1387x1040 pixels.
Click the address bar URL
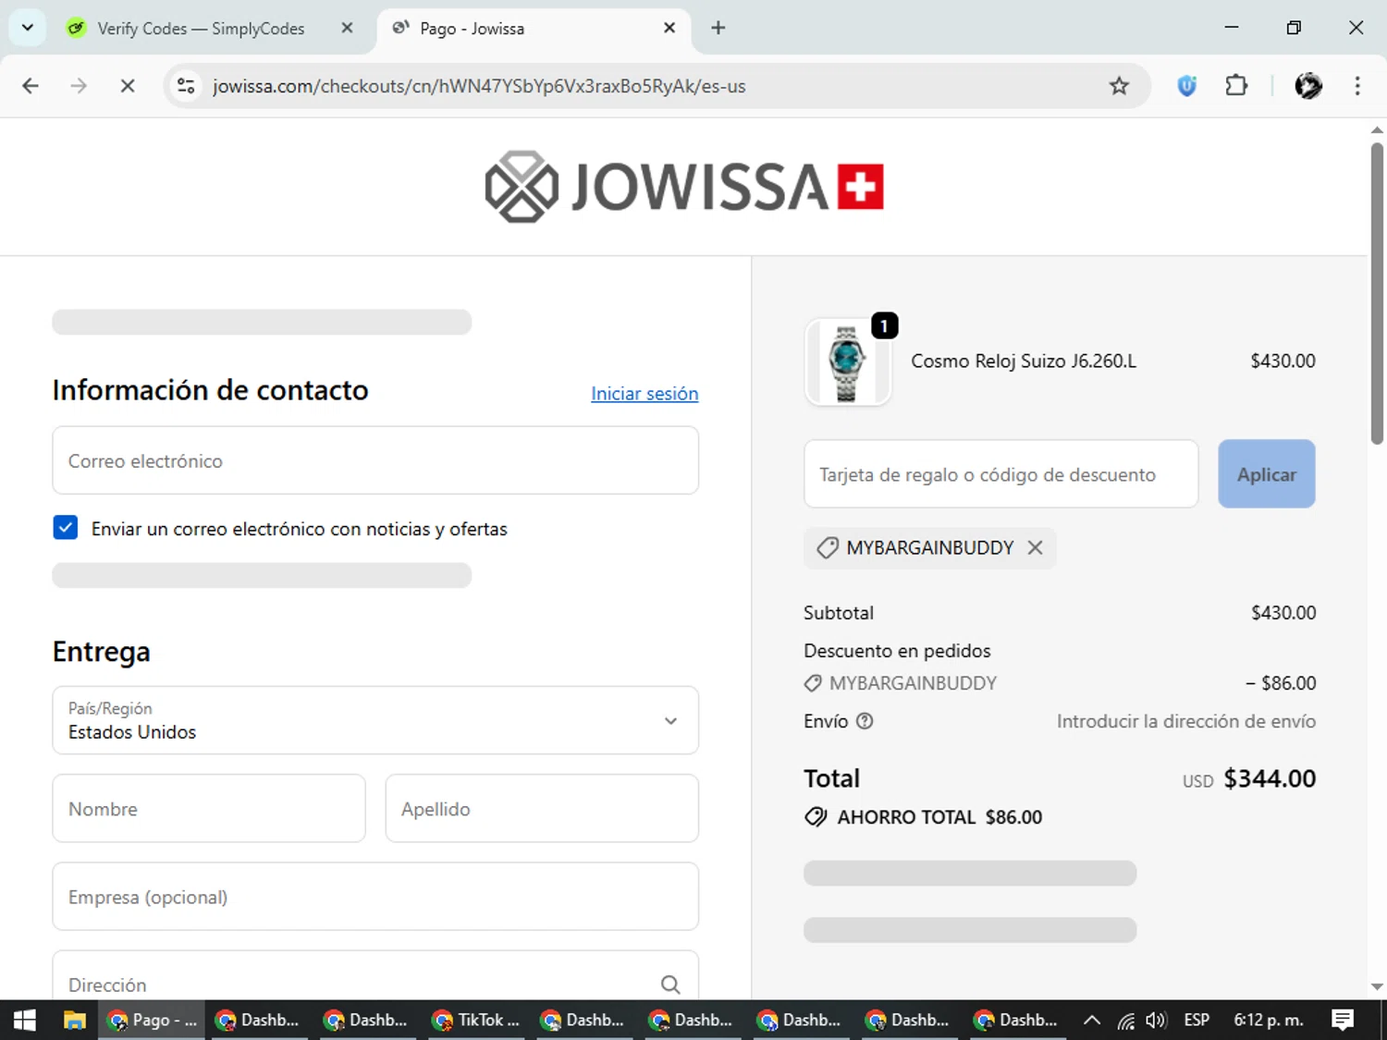coord(479,86)
